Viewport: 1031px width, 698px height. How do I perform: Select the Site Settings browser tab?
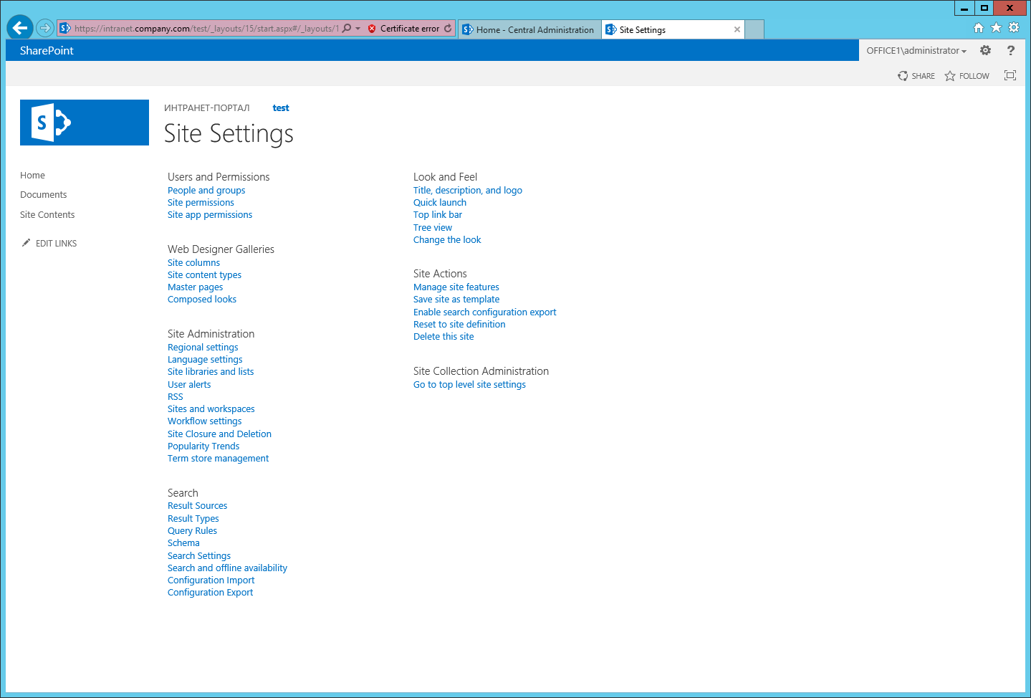(x=673, y=29)
